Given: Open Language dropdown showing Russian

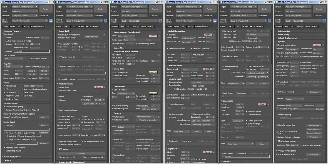Looking at the screenshot, I should click(294, 99).
